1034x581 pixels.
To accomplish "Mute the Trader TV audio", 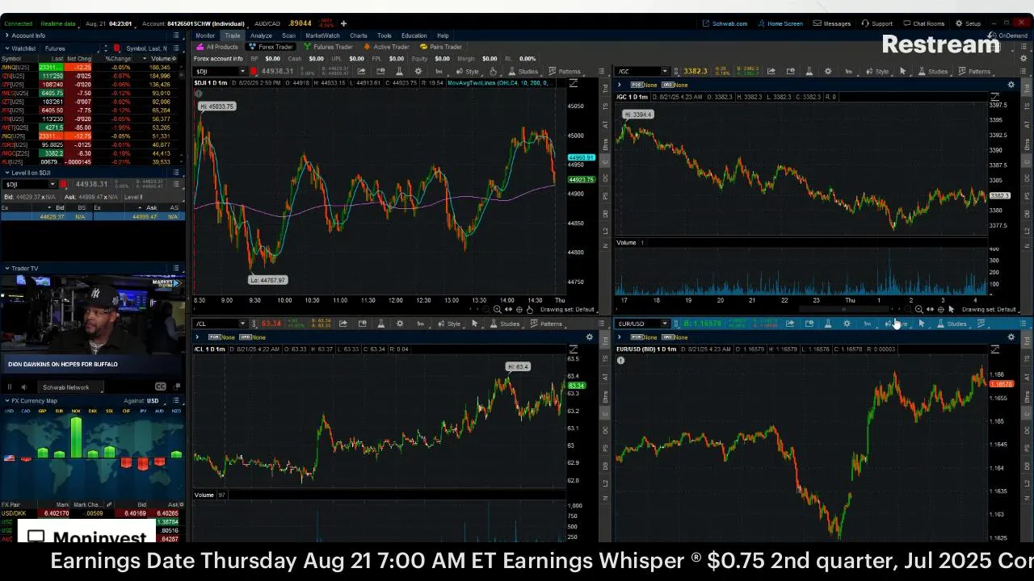I will [x=23, y=387].
